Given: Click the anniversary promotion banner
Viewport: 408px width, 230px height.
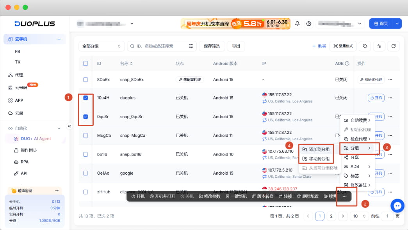Looking at the screenshot, I should coord(235,24).
